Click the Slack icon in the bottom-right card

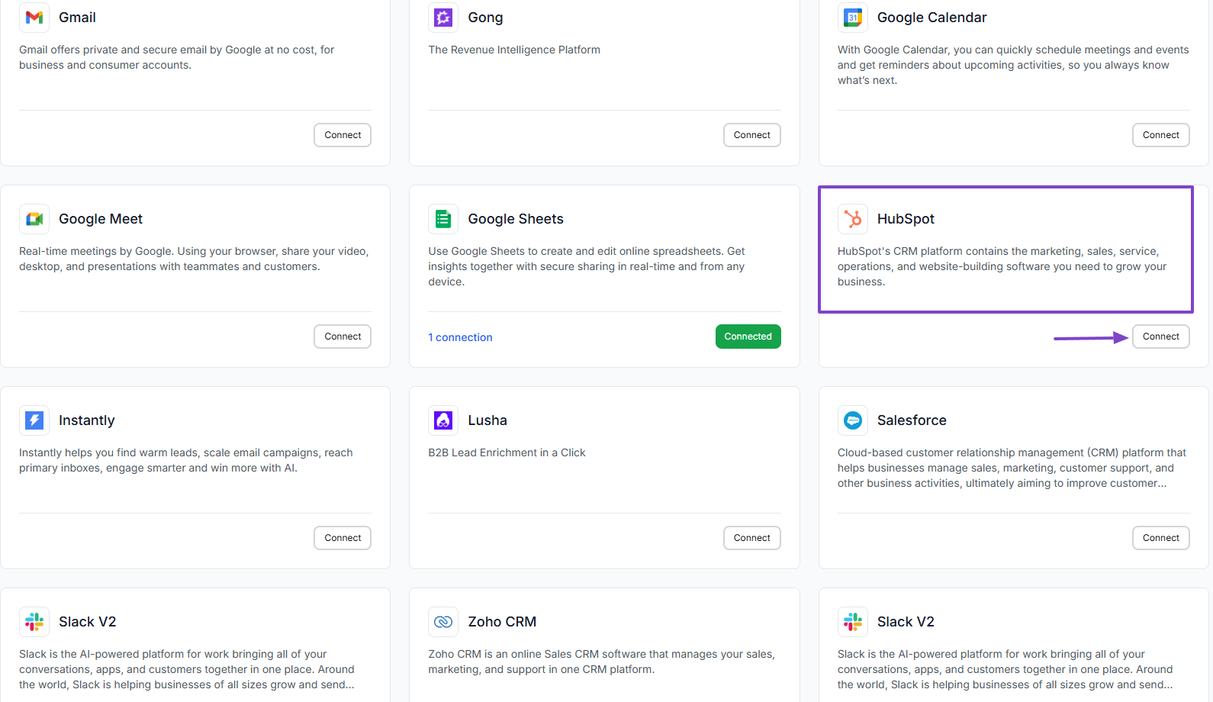coord(853,622)
